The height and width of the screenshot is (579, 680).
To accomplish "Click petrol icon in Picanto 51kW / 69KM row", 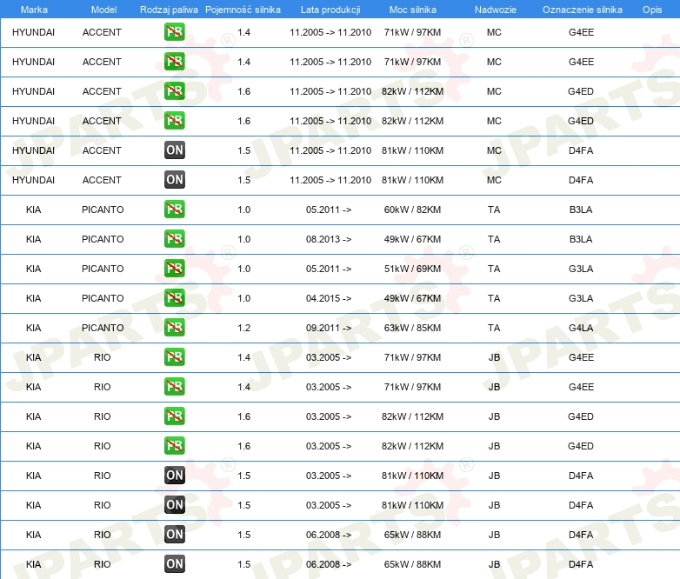I will click(174, 268).
